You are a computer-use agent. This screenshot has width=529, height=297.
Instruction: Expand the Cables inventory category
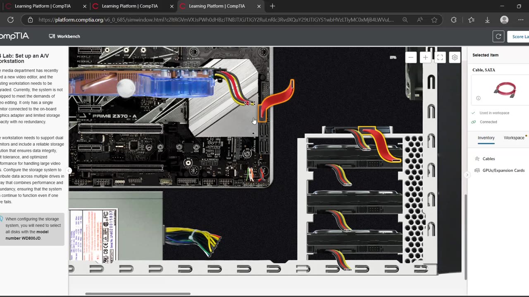tap(488, 159)
